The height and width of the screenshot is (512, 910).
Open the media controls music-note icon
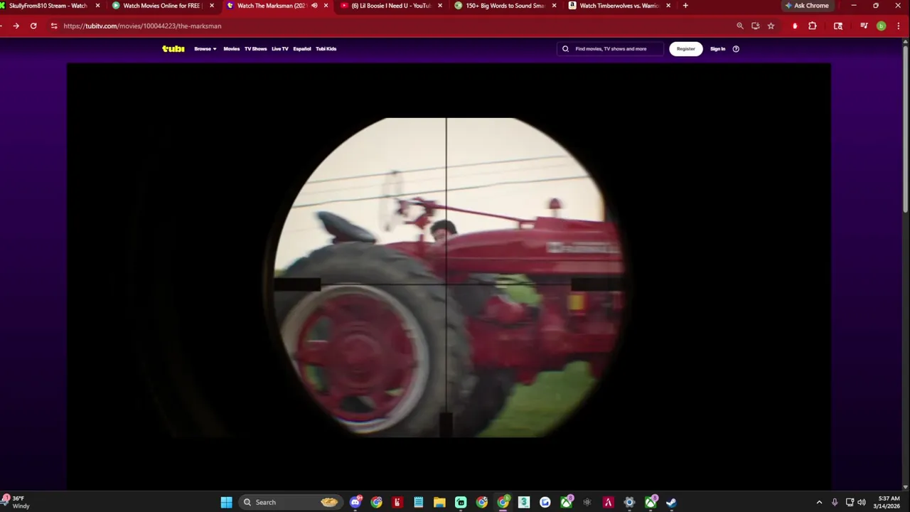[864, 26]
